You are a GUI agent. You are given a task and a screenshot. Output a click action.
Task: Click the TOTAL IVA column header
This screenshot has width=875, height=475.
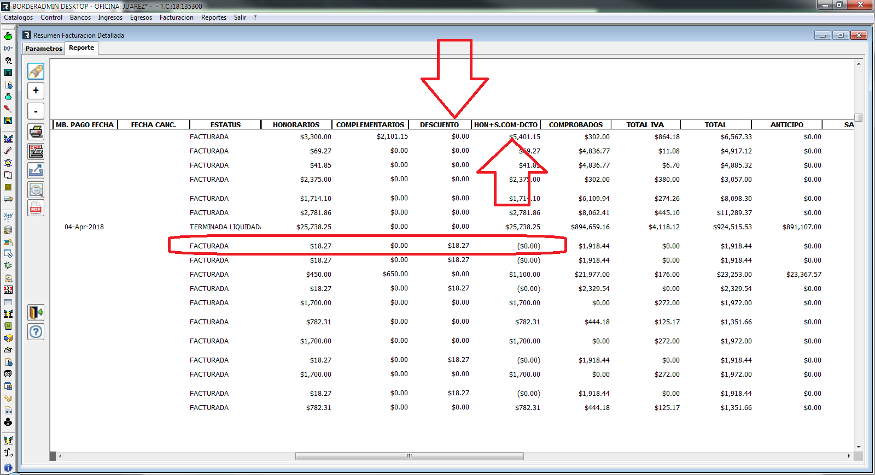645,125
